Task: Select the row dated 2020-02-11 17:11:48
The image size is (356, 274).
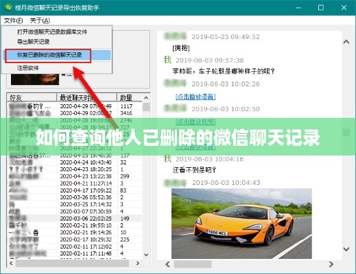Action: pos(75,253)
